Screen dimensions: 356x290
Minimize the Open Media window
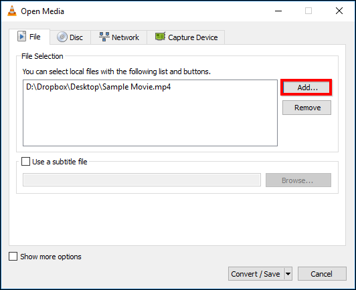pyautogui.click(x=278, y=11)
